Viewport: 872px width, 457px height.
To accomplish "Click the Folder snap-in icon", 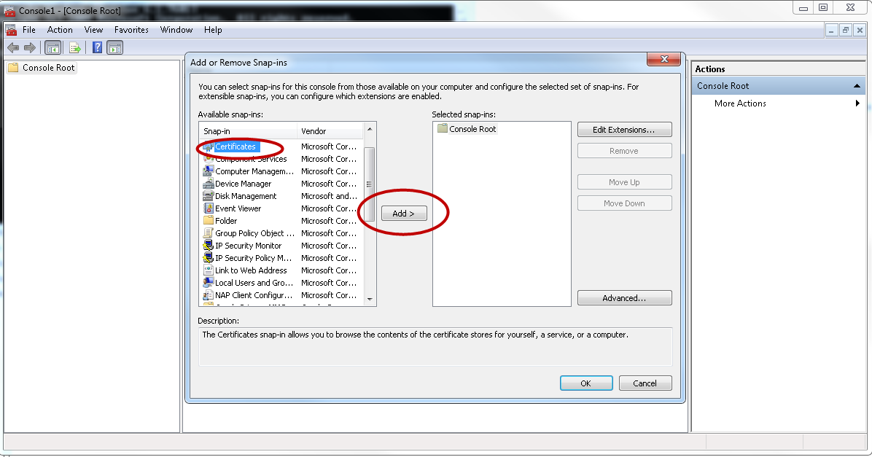I will [x=208, y=221].
